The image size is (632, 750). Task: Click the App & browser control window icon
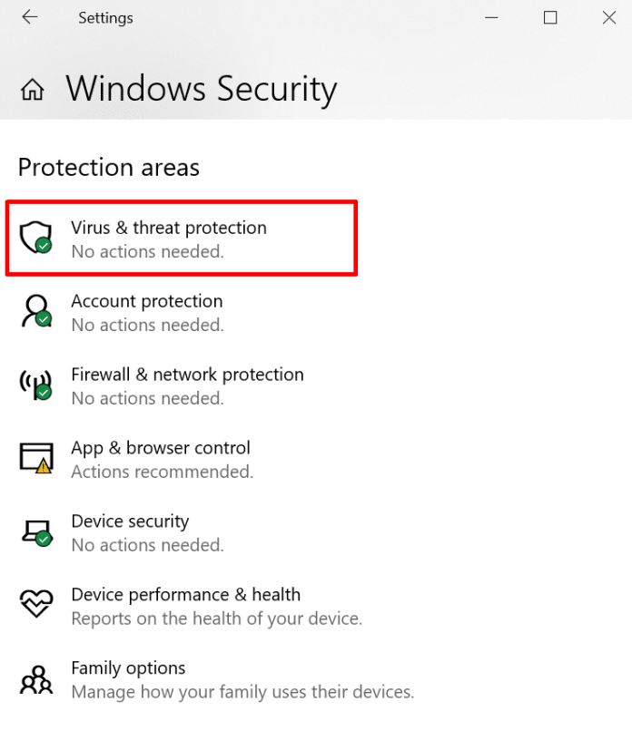pyautogui.click(x=35, y=458)
